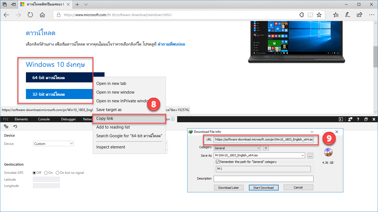The width and height of the screenshot is (378, 212).
Task: Open the extensions puzzle piece icon
Action: 302,15
